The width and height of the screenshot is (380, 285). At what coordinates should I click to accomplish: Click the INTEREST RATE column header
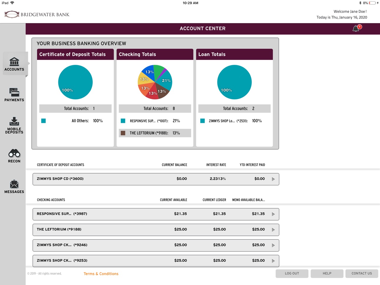click(x=216, y=165)
